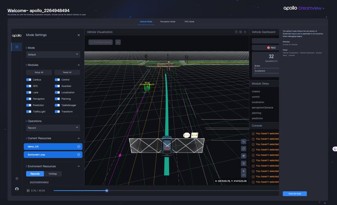
Task: Open the Operations dropdown showing Record
Action: click(53, 128)
